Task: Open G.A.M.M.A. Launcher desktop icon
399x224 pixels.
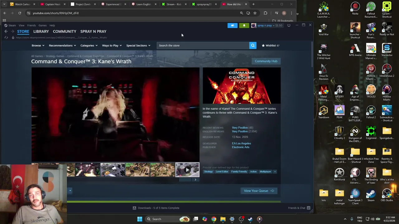Action: click(x=324, y=10)
